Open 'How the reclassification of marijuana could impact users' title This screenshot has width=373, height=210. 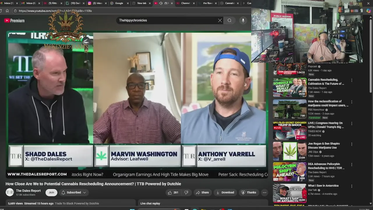(328, 103)
